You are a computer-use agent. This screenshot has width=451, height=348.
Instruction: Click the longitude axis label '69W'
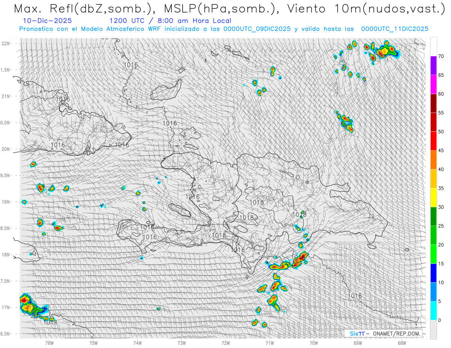point(357,343)
